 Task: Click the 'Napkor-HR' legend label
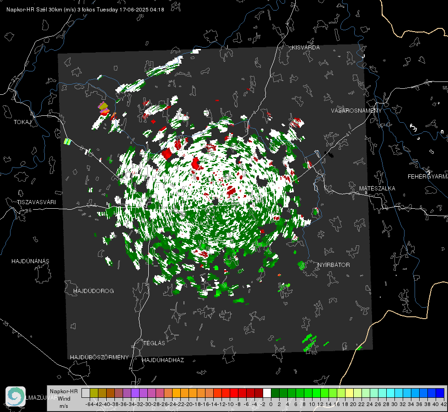click(64, 391)
